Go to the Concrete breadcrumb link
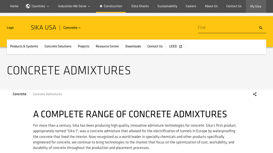The height and width of the screenshot is (153, 273). (x=19, y=94)
